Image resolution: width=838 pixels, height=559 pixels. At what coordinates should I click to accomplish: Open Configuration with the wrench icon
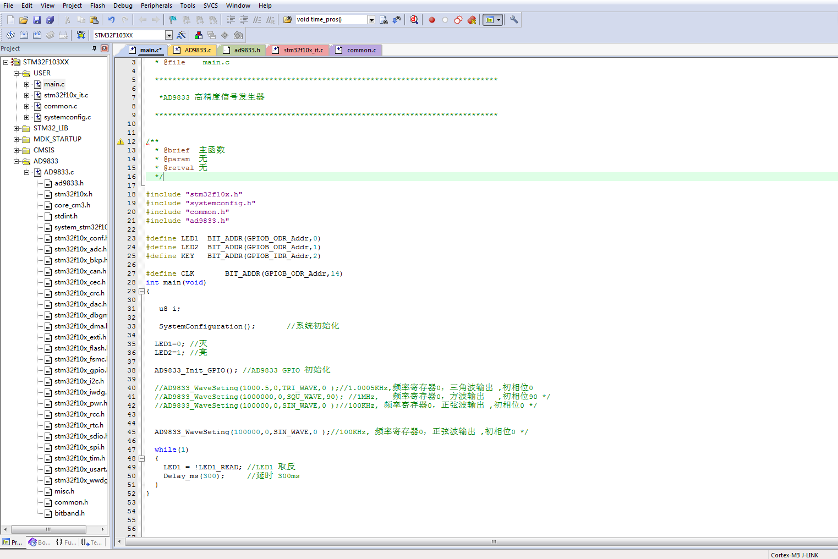pyautogui.click(x=514, y=20)
